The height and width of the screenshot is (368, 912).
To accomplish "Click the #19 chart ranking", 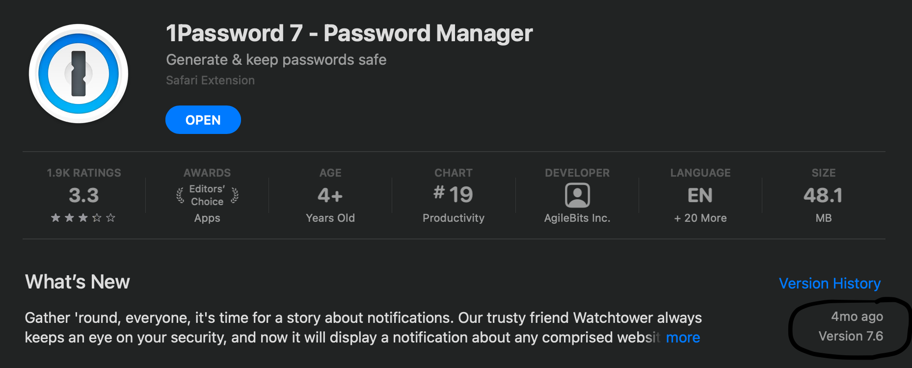I will pyautogui.click(x=453, y=194).
